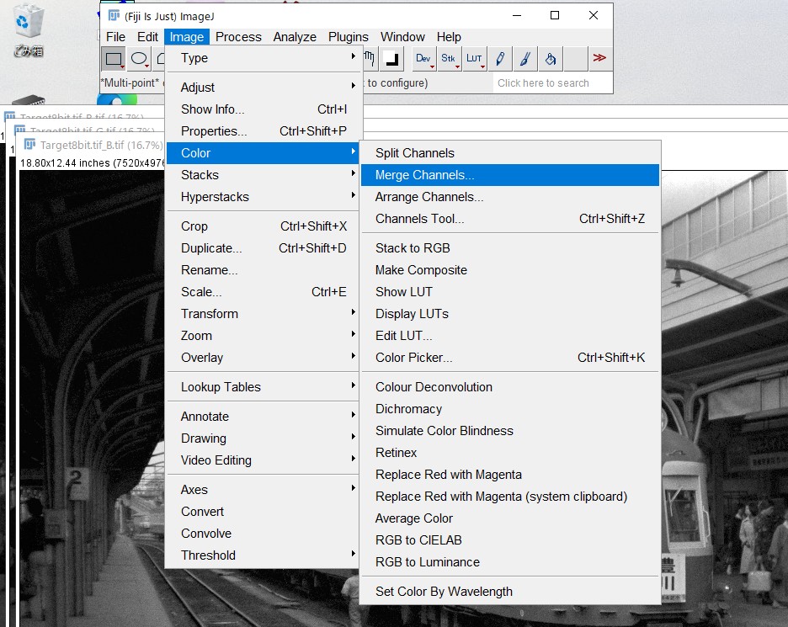Select Show LUT
This screenshot has width=788, height=627.
click(510, 292)
